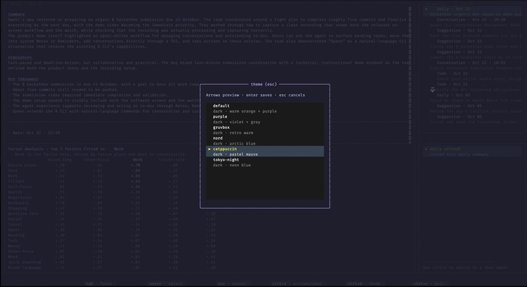Select the nord theme entry
This screenshot has width=527, height=287.
tap(265, 141)
